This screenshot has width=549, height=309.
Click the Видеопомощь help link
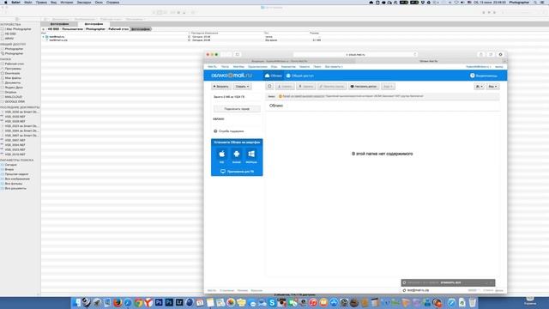[484, 76]
